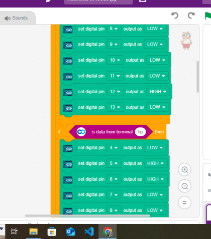Click the Arduino board icon on the pin 6 block
The height and width of the screenshot is (239, 211).
pos(68,180)
